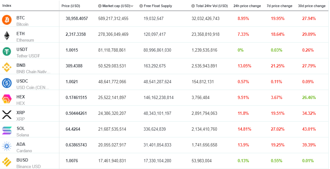Image resolution: width=330 pixels, height=169 pixels.
Task: Select market cap value 278,306,049,469
Action: [113, 34]
